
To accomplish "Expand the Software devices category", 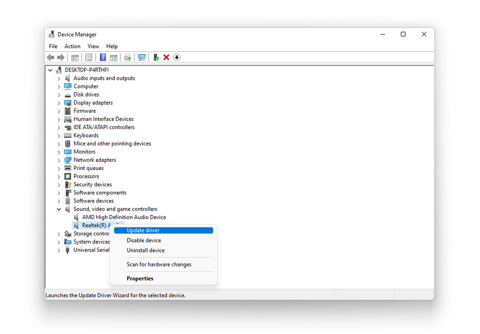I will tap(59, 201).
